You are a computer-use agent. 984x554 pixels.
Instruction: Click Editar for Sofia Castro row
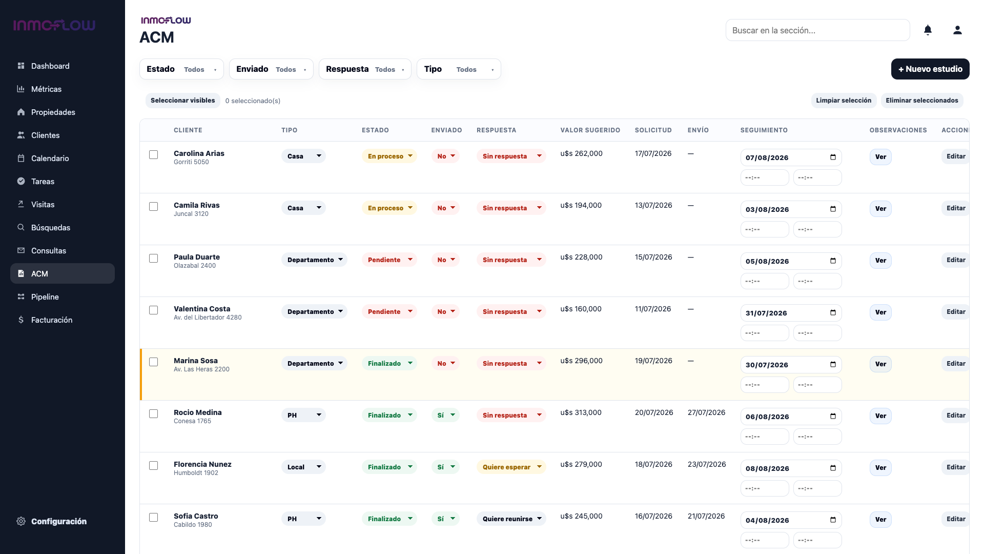[955, 519]
